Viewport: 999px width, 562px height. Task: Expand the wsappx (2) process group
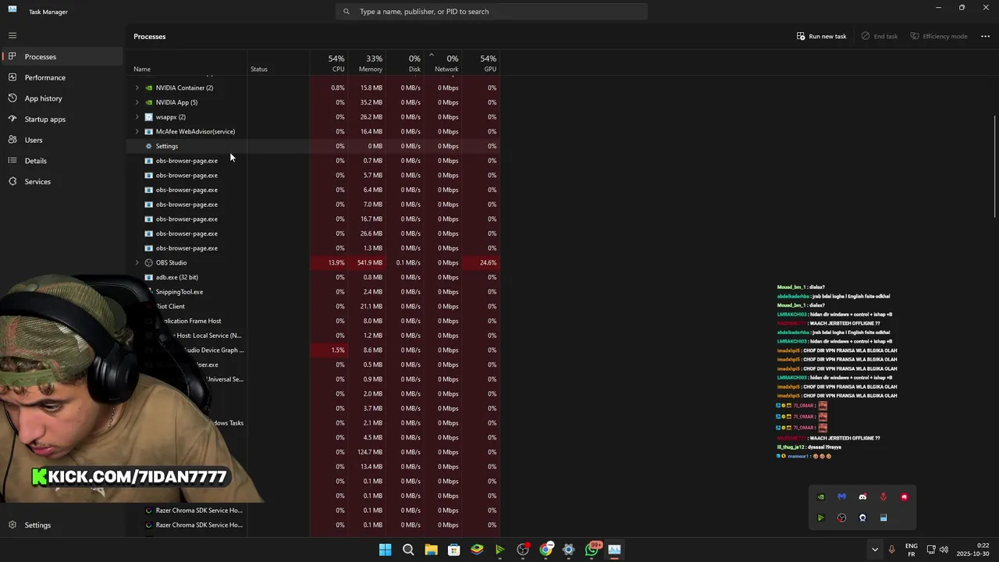pos(137,117)
